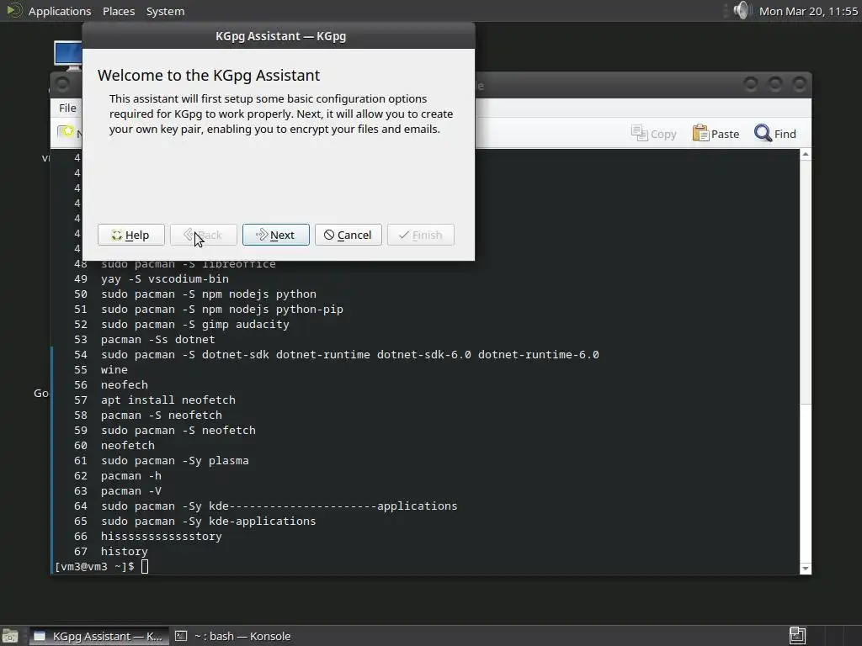Click the Konsole icon in bottom taskbar entry
862x646 pixels.
[181, 636]
